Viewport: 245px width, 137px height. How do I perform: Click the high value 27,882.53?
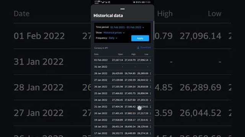click(x=130, y=113)
